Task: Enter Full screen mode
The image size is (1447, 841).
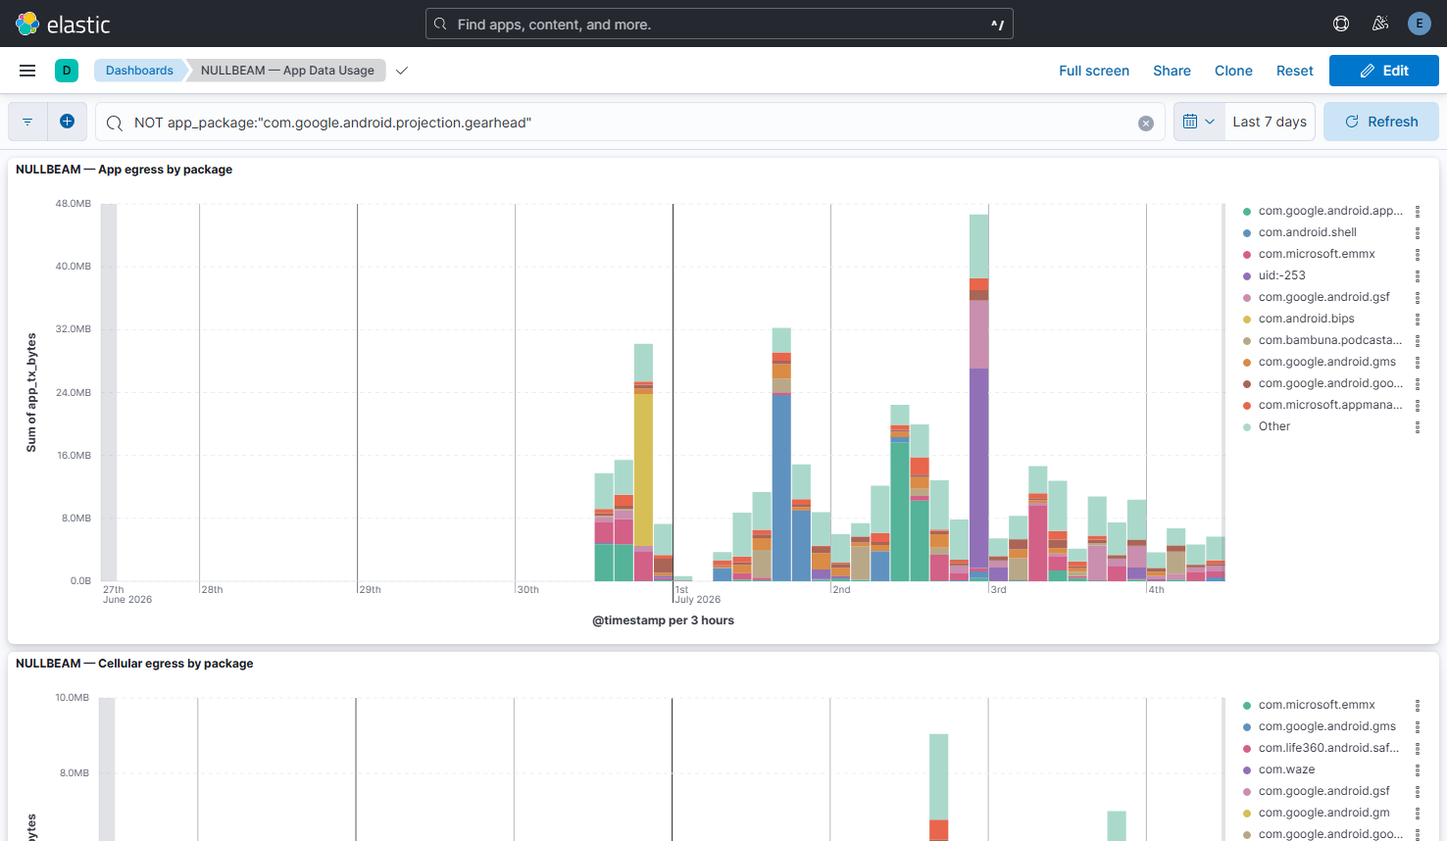Action: click(1094, 71)
